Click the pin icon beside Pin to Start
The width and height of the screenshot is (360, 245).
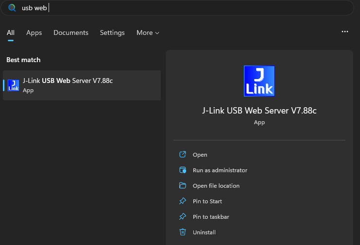(x=183, y=201)
